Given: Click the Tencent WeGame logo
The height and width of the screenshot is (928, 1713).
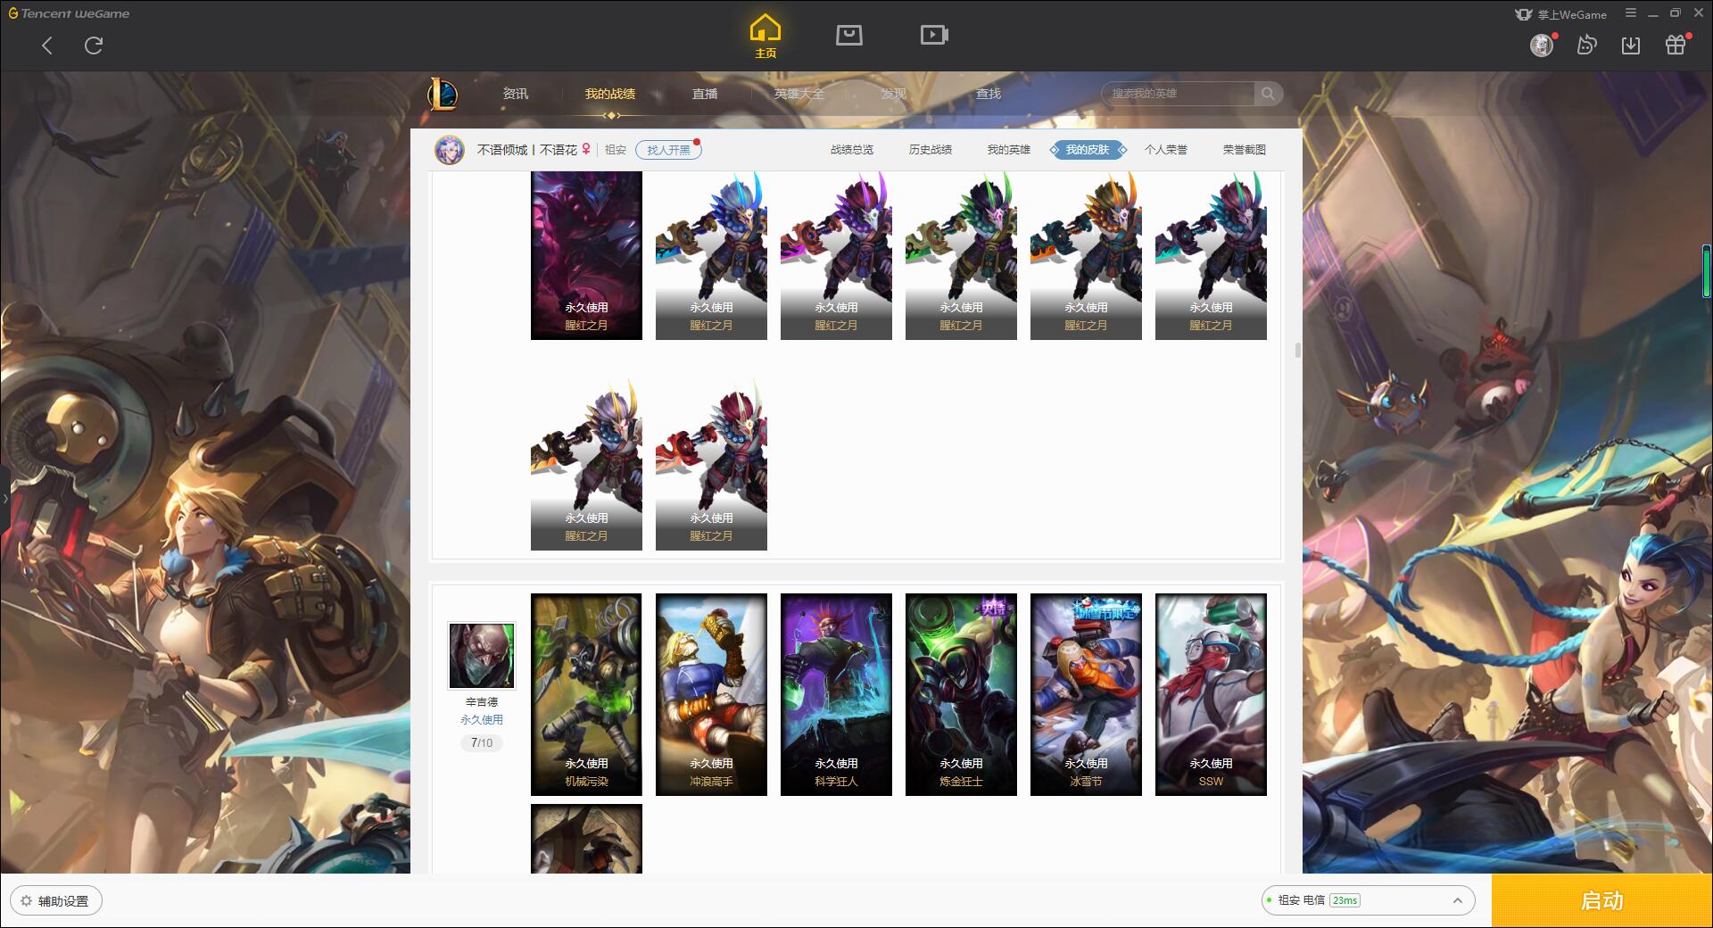Looking at the screenshot, I should (69, 13).
